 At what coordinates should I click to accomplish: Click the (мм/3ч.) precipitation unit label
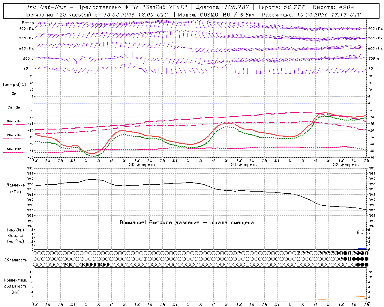coord(15,230)
